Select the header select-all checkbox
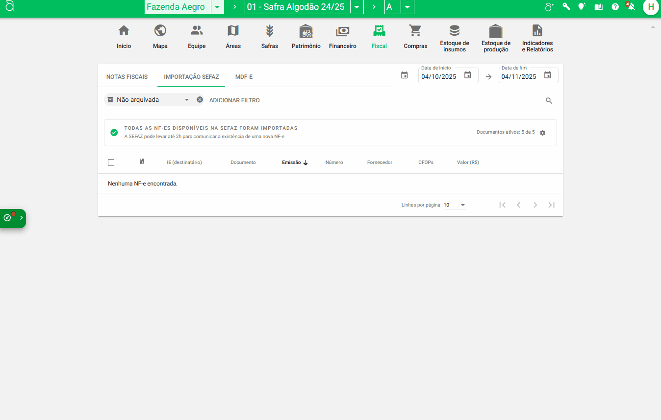 point(111,162)
